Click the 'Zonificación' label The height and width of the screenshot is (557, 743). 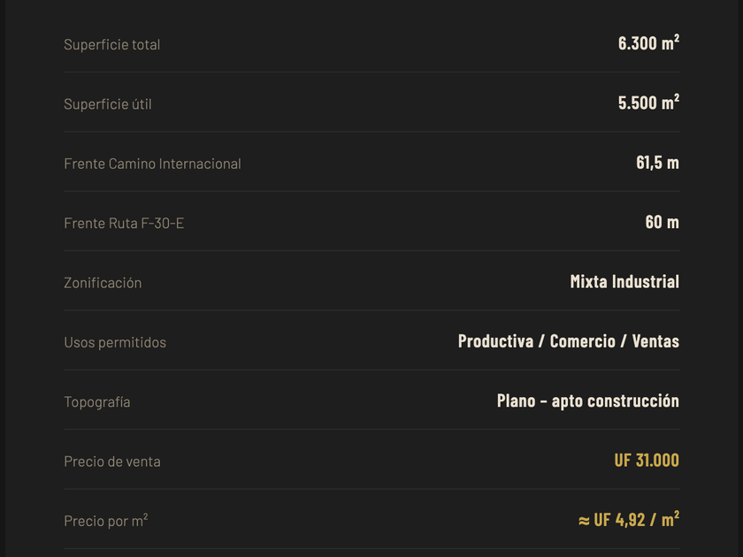(103, 283)
